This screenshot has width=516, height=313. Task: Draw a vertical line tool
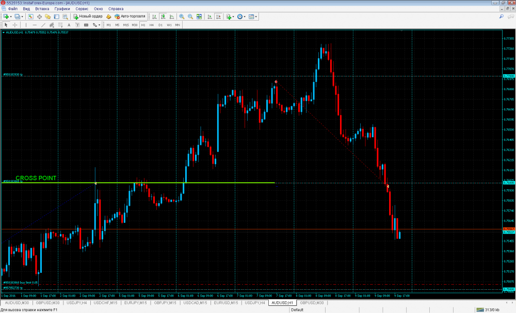click(x=26, y=25)
